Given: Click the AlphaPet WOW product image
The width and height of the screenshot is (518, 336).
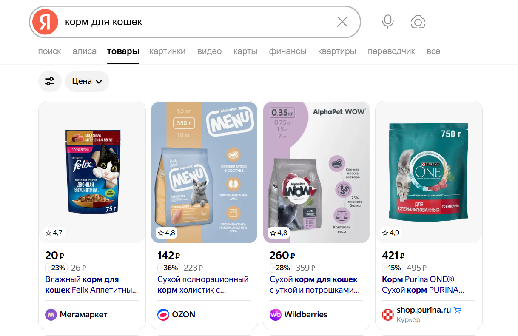Looking at the screenshot, I should click(316, 172).
